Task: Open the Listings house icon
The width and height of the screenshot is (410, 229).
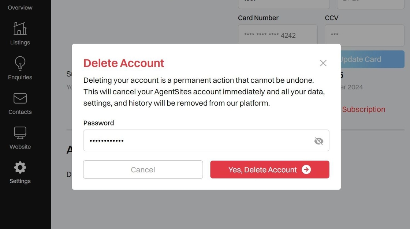Action: coord(20,29)
